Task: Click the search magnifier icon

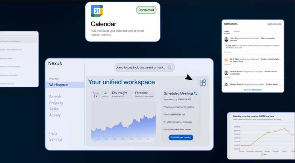Action: tap(170, 67)
